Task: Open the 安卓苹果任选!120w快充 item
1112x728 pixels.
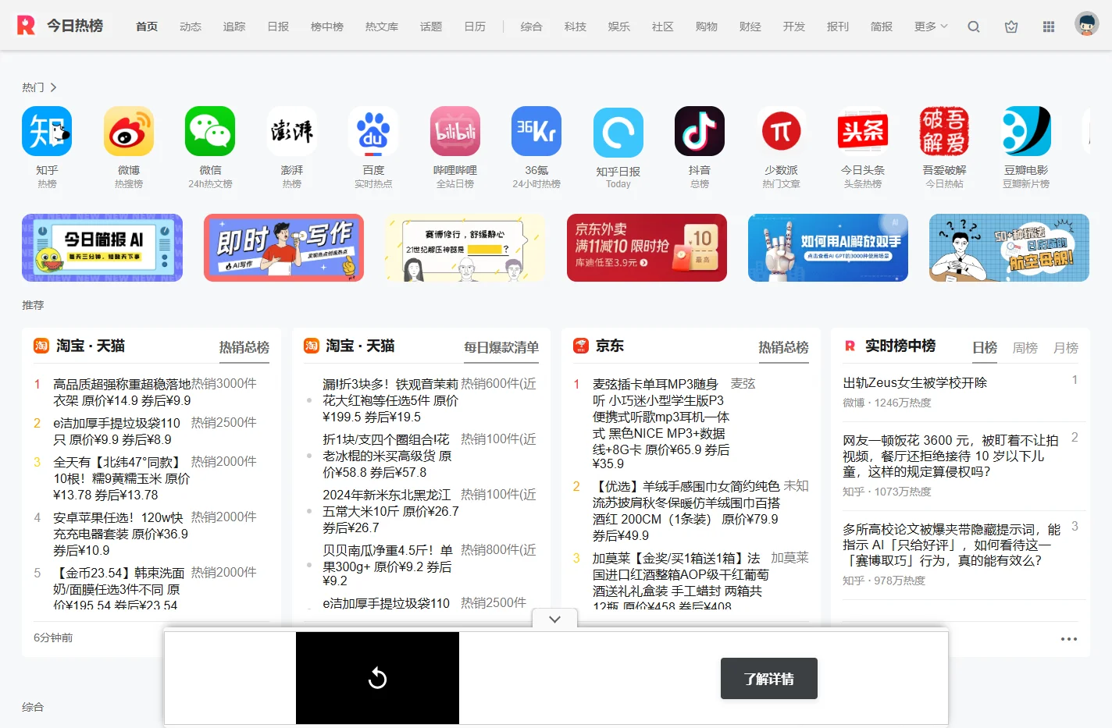Action: [x=122, y=534]
